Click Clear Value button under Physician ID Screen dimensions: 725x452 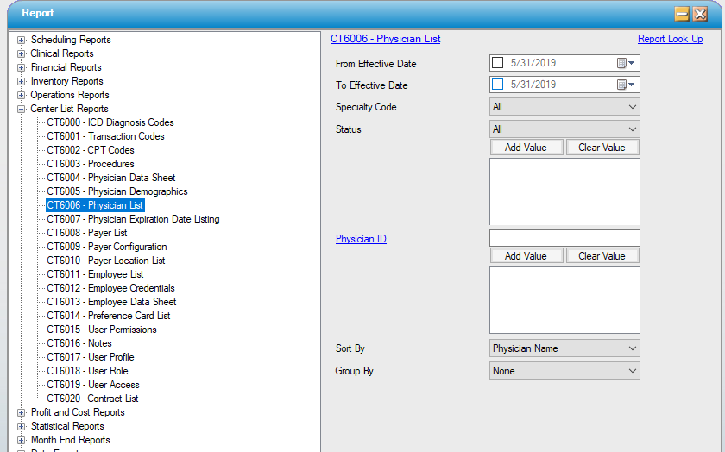[602, 256]
